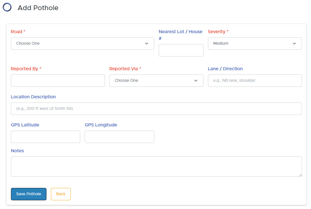
Task: Click the Location Description label
Action: coord(33,97)
